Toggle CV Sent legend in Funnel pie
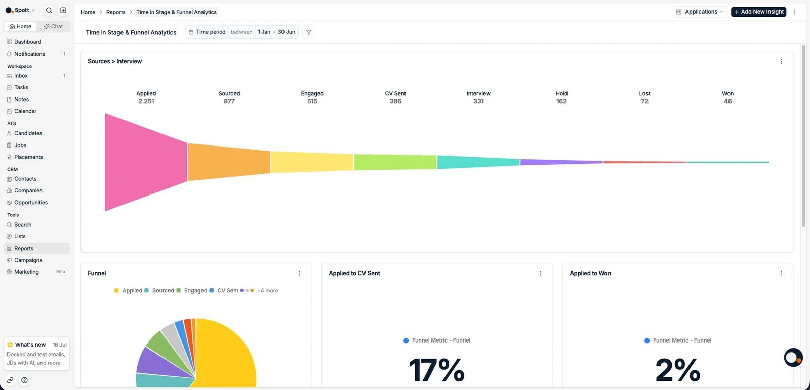 pos(224,291)
